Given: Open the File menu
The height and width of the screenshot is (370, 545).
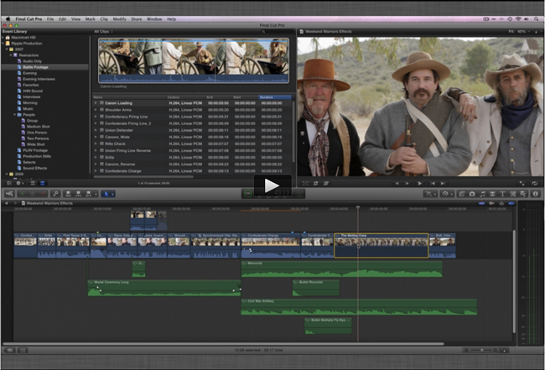Looking at the screenshot, I should 50,19.
